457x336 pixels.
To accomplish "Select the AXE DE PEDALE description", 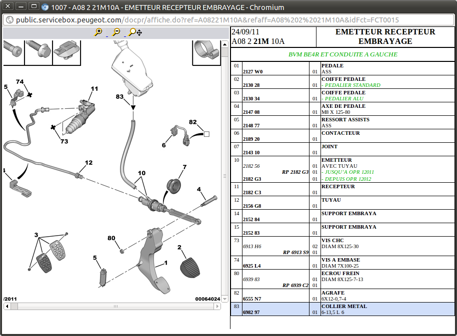I will coord(343,106).
